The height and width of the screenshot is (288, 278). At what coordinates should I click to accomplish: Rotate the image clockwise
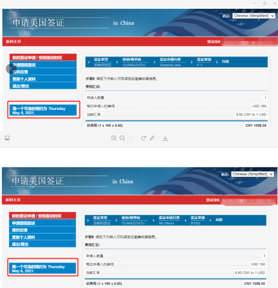point(143,138)
